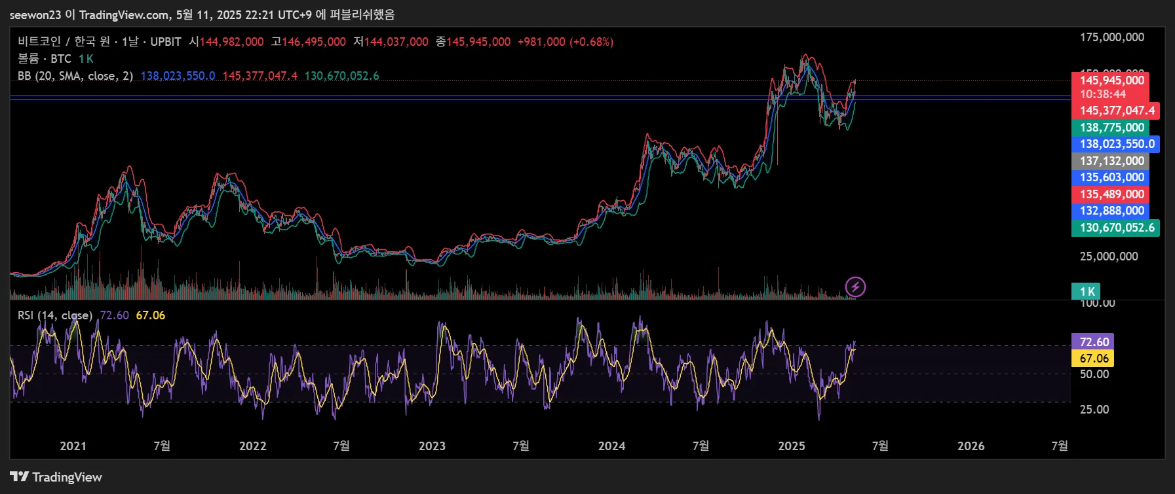Click the 2022 label on time axis
This screenshot has width=1175, height=494.
[x=252, y=446]
